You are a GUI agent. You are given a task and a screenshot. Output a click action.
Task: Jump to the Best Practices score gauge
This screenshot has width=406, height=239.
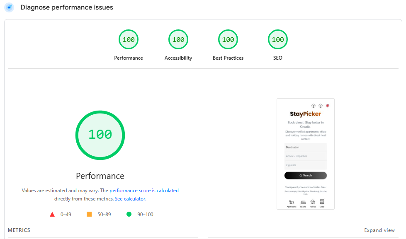228,40
